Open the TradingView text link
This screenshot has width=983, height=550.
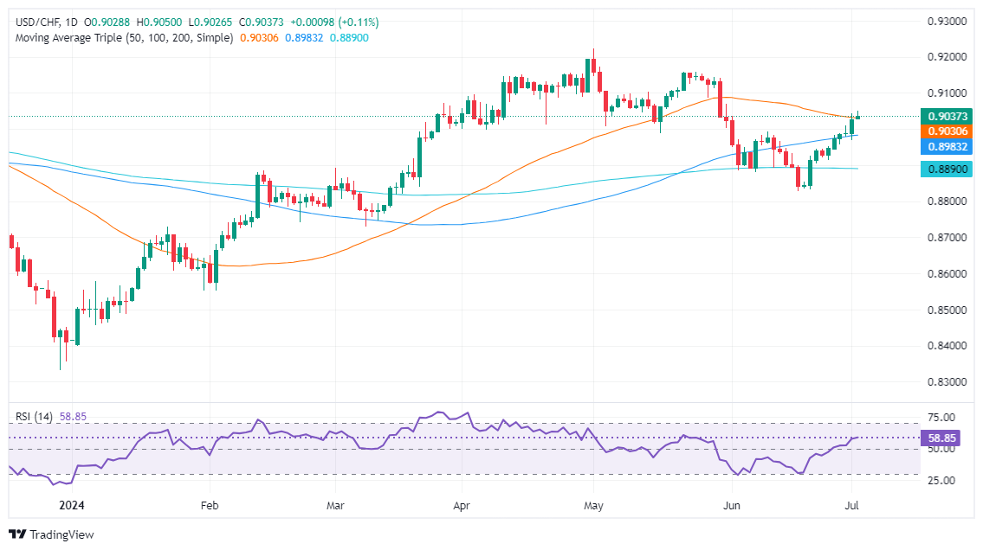coord(61,534)
